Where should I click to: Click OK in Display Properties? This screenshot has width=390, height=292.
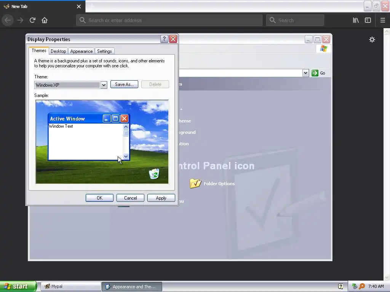click(x=99, y=198)
